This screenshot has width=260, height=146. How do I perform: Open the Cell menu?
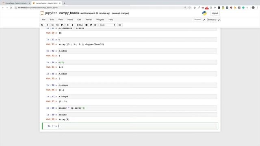click(x=79, y=19)
